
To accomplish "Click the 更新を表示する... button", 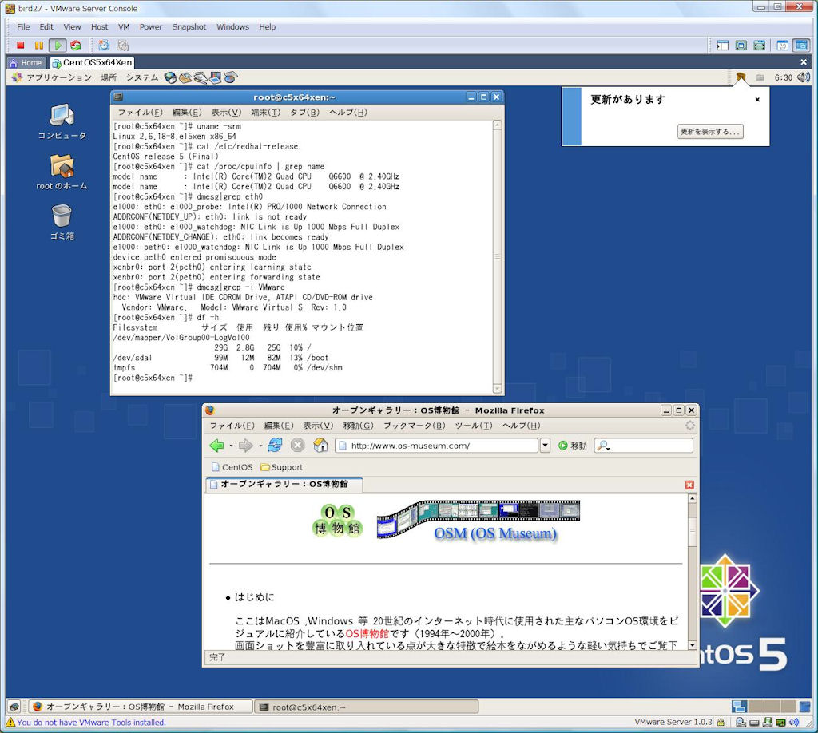I will click(710, 132).
